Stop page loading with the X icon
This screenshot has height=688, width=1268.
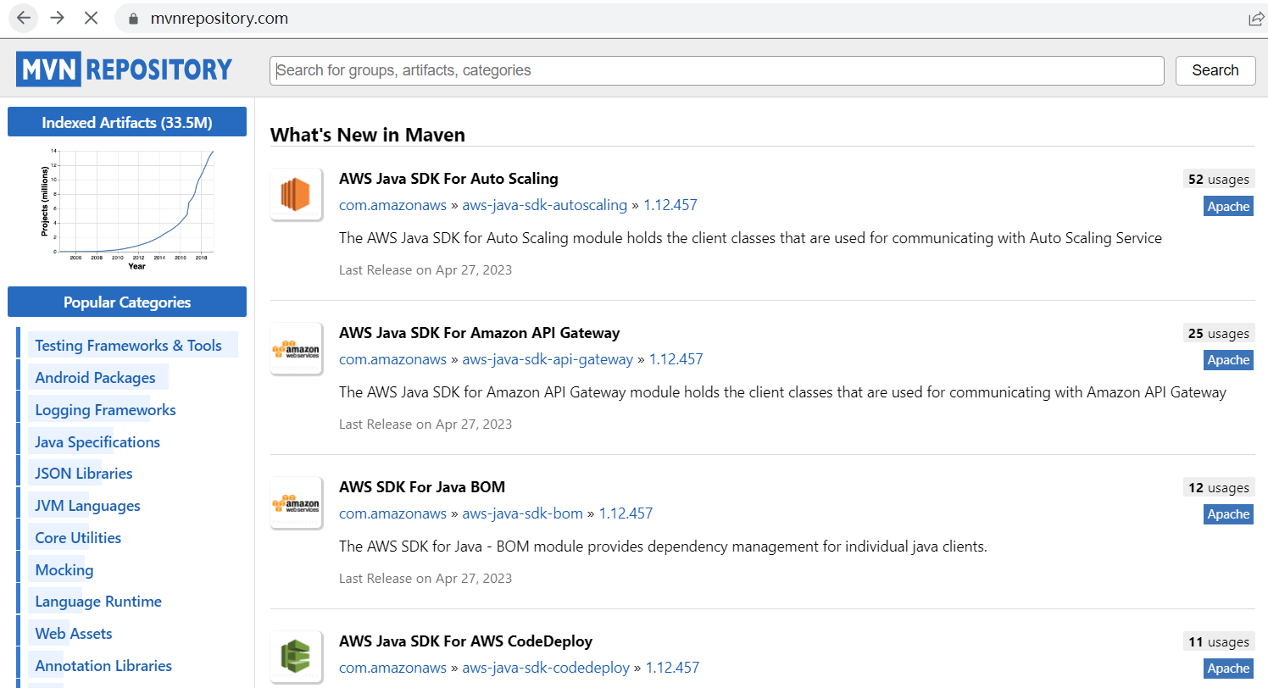pyautogui.click(x=92, y=18)
